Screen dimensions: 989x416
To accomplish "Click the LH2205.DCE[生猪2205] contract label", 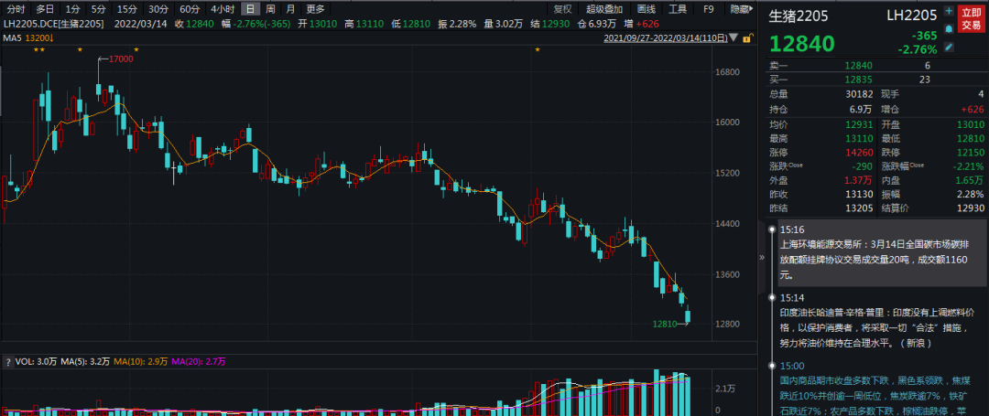I will point(56,24).
